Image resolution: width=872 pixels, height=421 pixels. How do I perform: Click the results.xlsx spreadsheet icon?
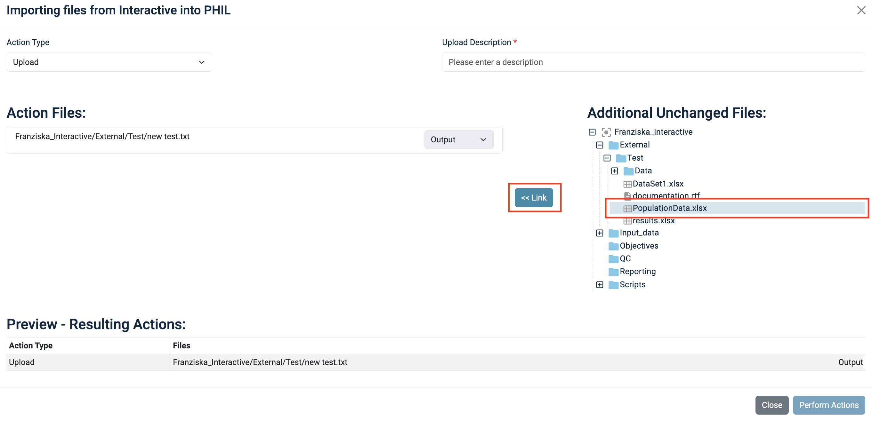(x=627, y=221)
